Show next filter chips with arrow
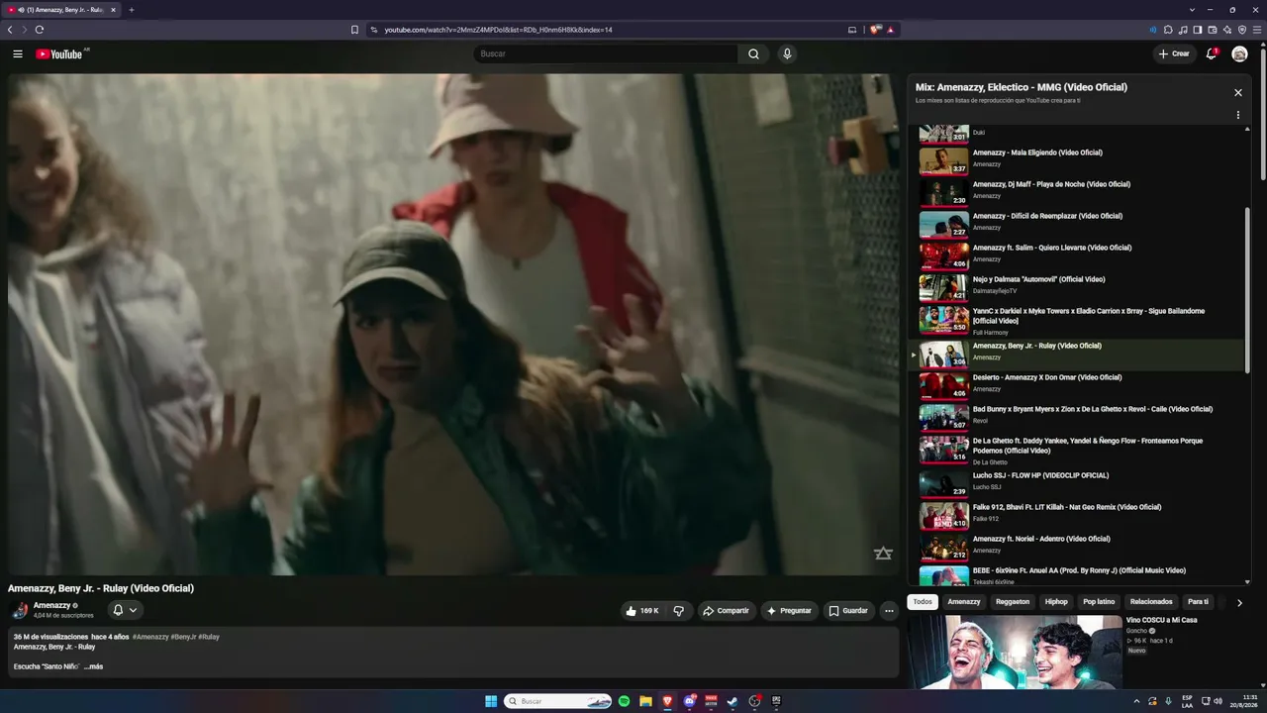 [1238, 602]
